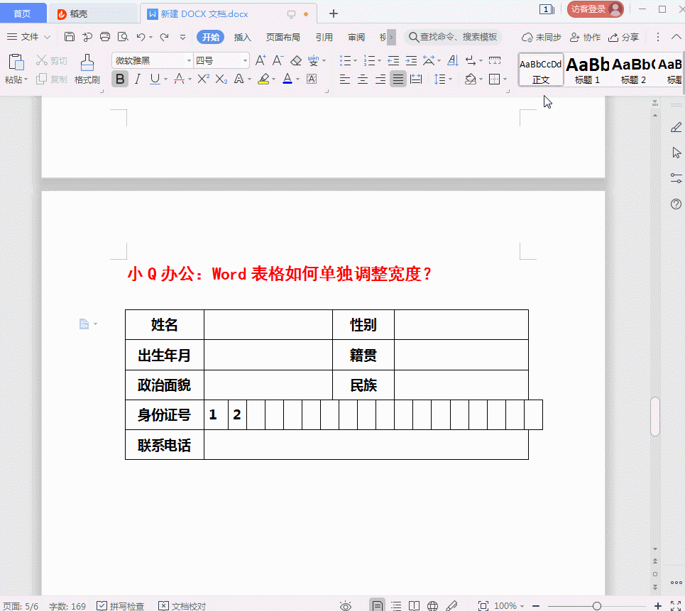
Task: Toggle Italic formatting
Action: click(138, 79)
